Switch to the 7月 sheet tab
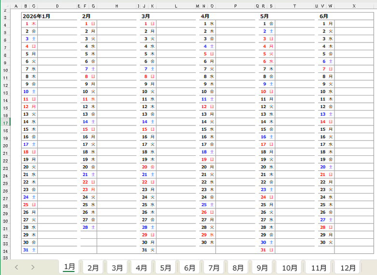Viewport: 377px width, 275px height. click(x=214, y=267)
